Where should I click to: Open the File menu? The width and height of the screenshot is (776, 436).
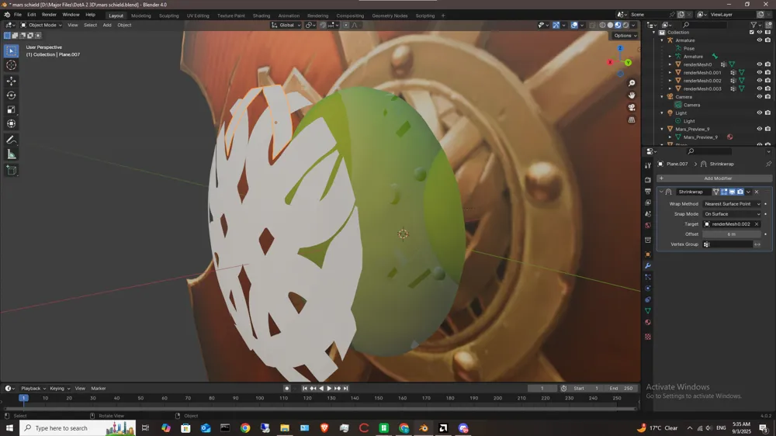(17, 15)
